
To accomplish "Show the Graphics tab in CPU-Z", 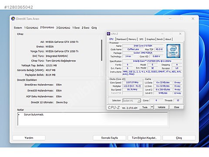I will [151, 39].
